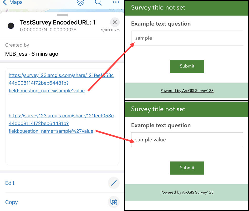This screenshot has width=249, height=211.
Task: Click the sample text input field
Action: [x=187, y=38]
